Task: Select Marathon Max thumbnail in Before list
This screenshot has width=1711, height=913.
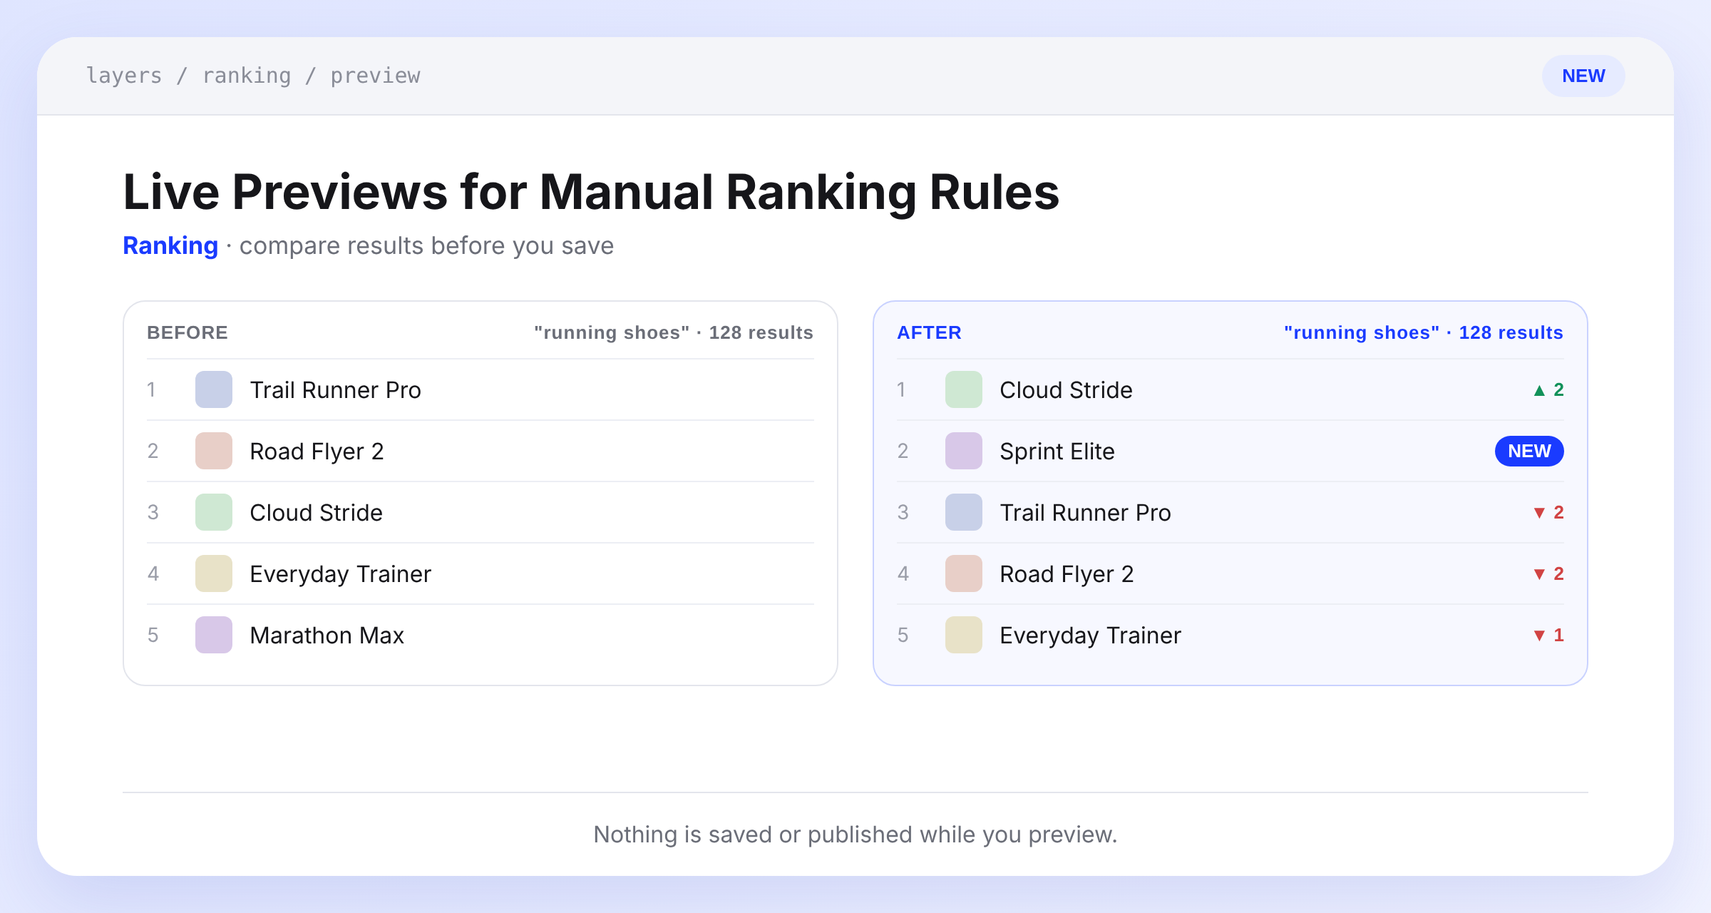Action: click(214, 635)
